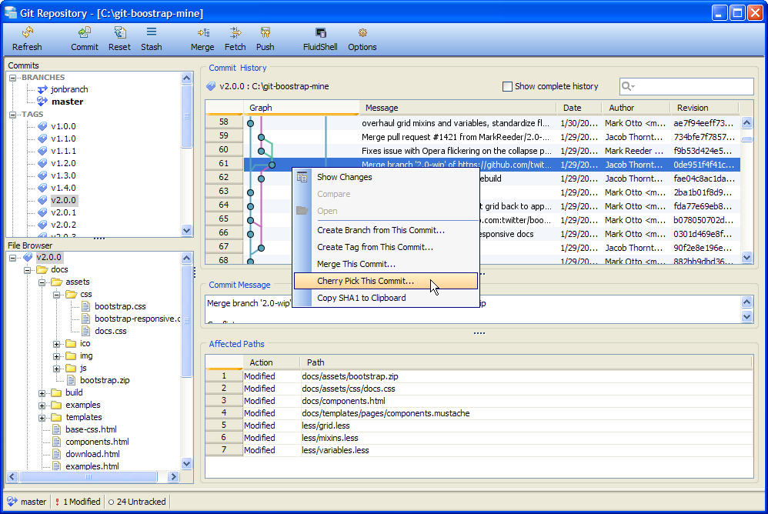Click the tag icon next to v2.0.0 in tags list
Screen dimensions: 768x514
[42, 200]
